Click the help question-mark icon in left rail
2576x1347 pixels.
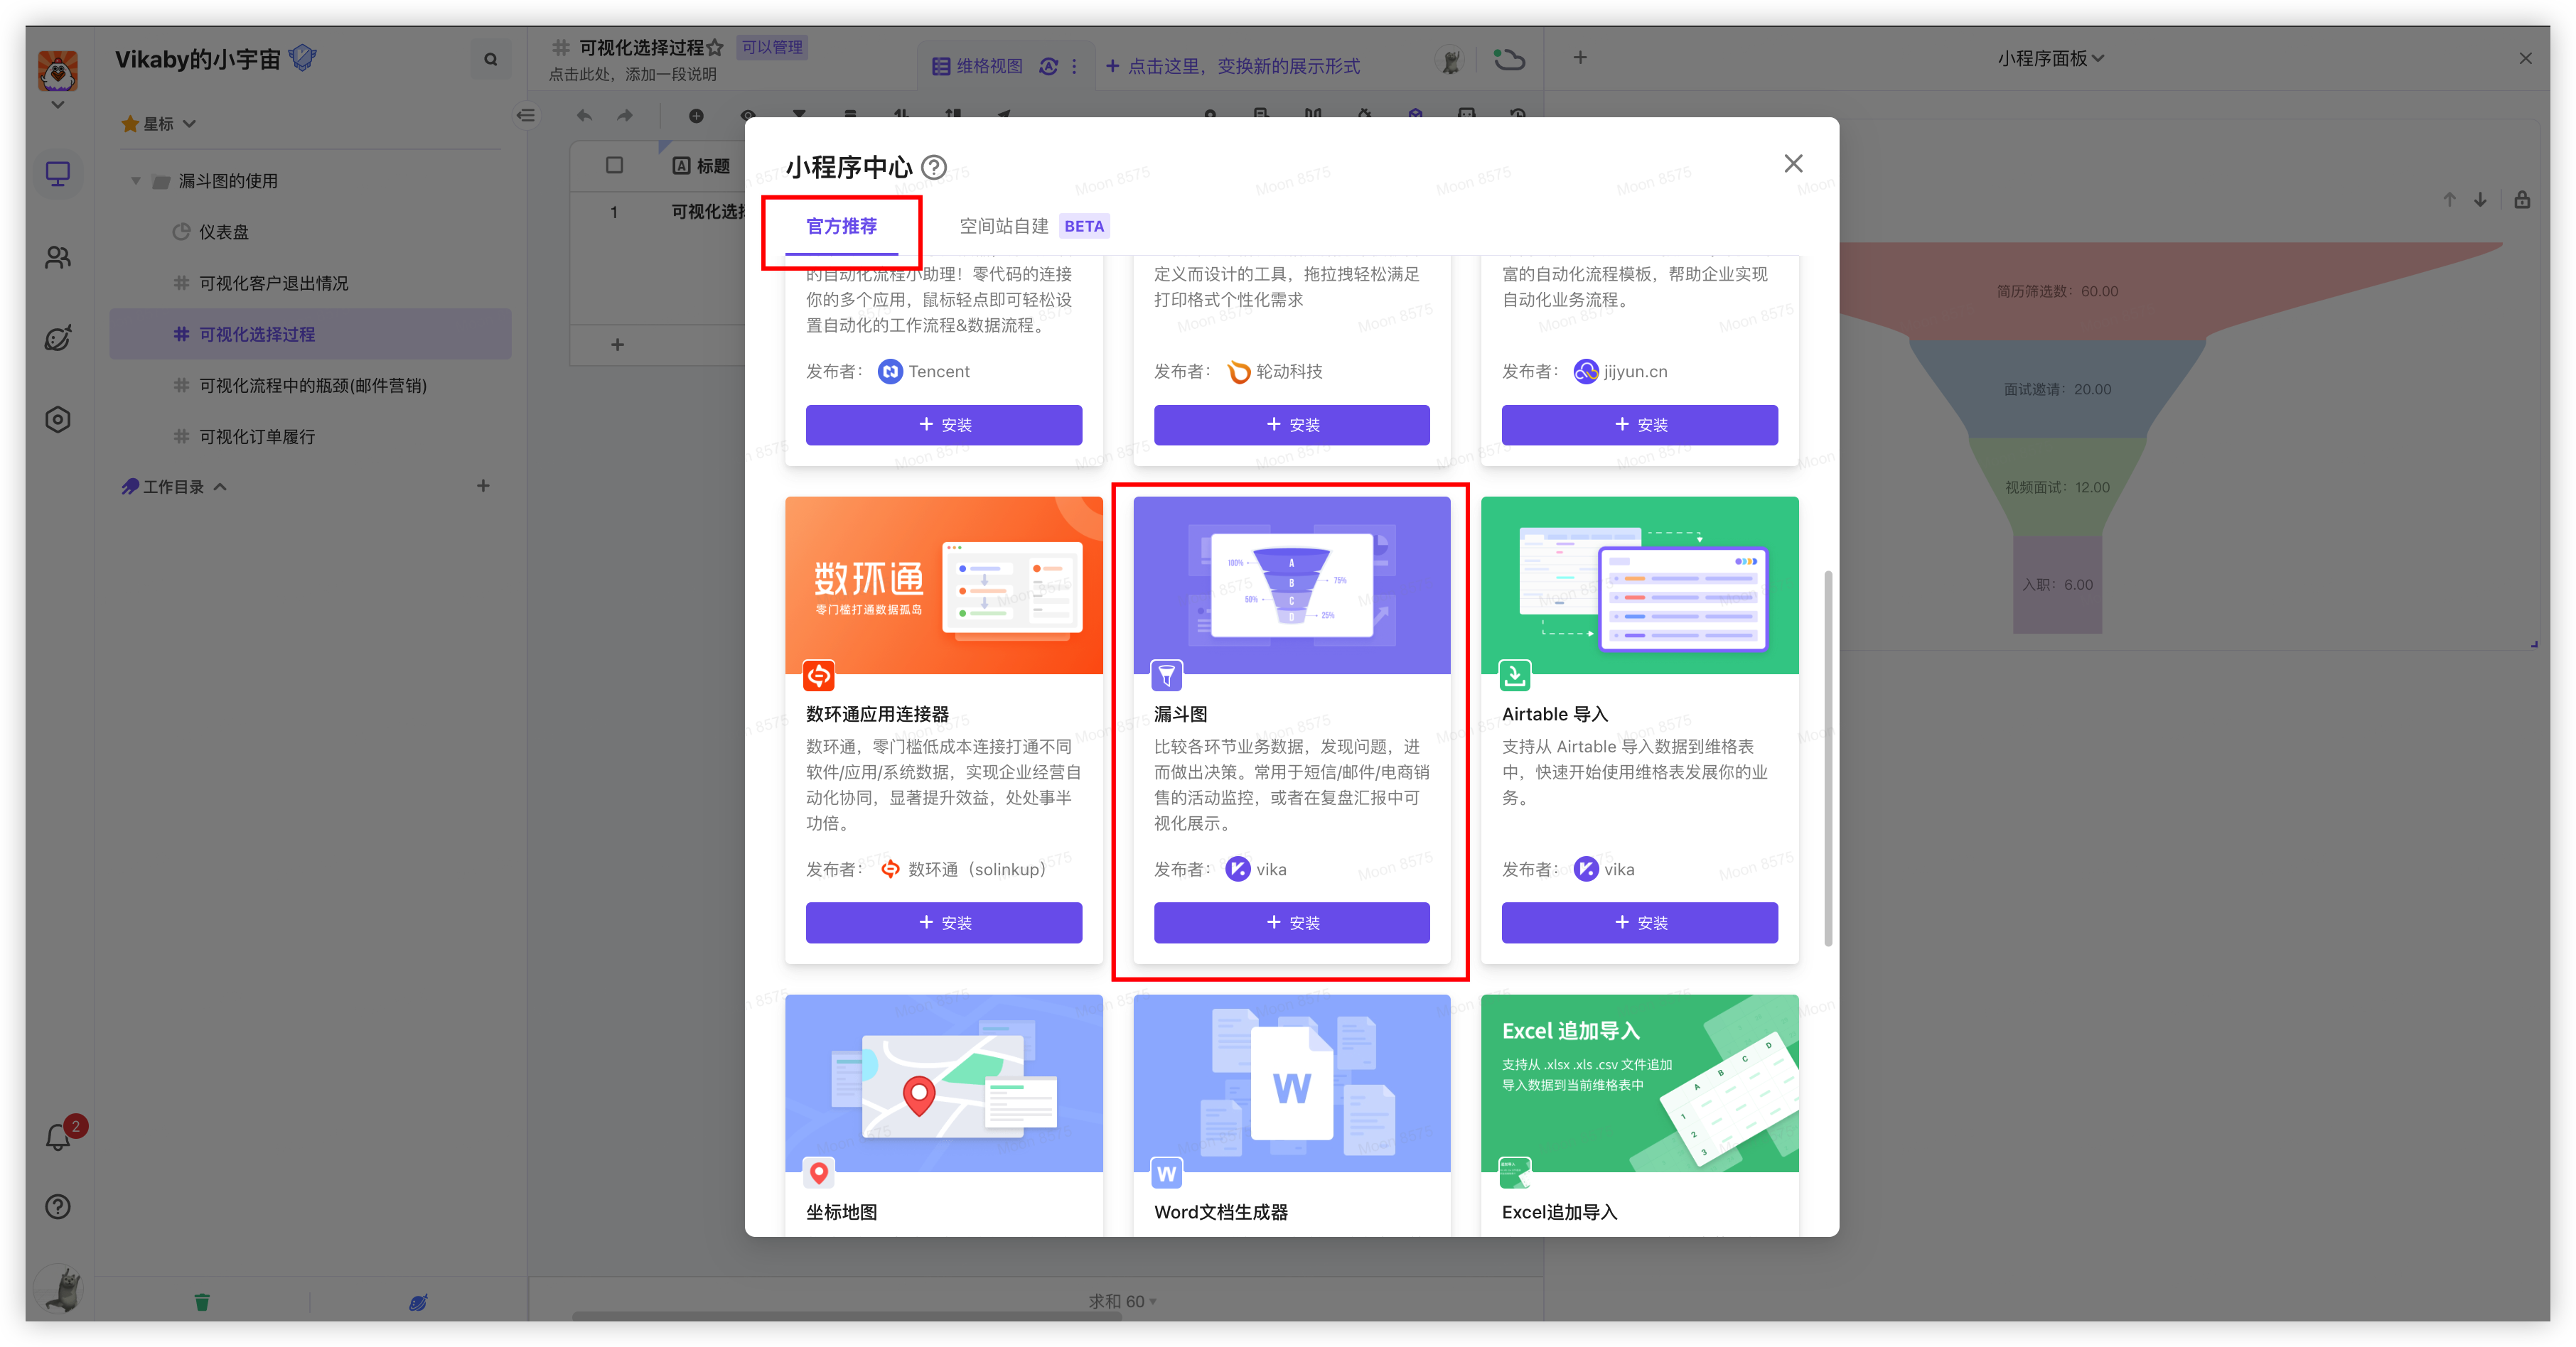click(58, 1206)
